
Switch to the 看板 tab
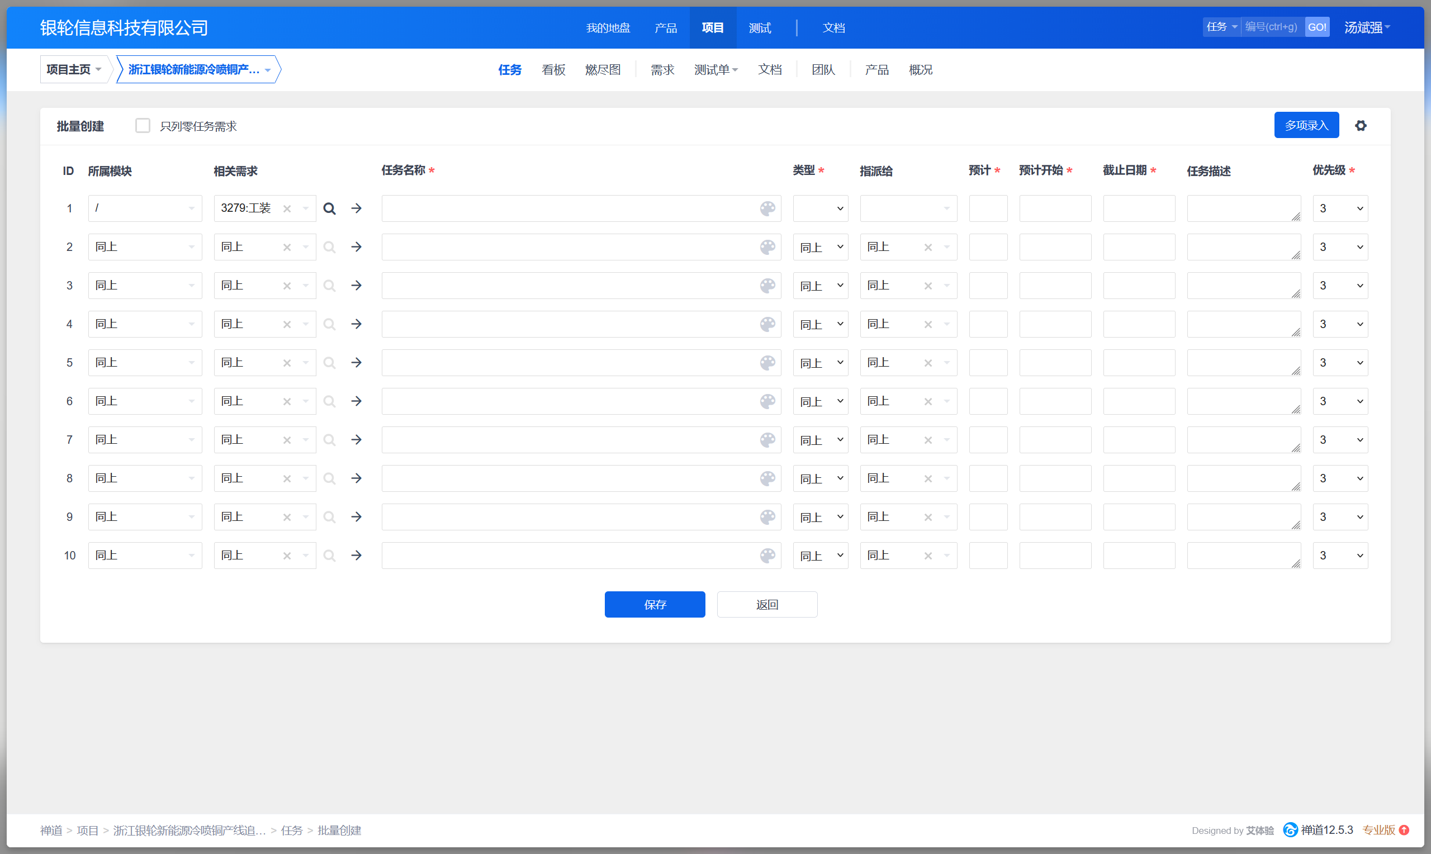pos(553,70)
